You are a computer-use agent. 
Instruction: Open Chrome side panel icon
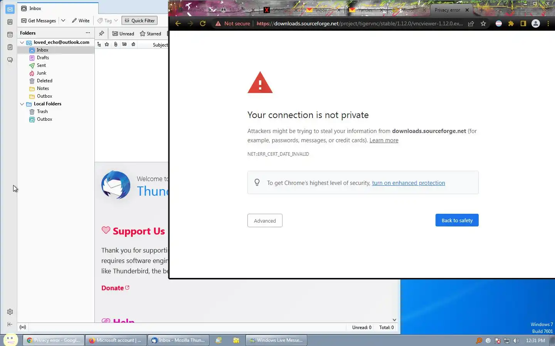(523, 23)
